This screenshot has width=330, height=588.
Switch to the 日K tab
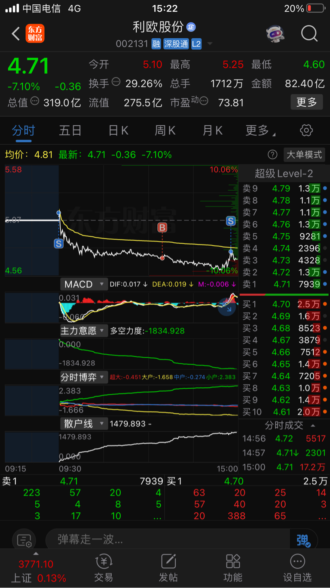[x=118, y=130]
